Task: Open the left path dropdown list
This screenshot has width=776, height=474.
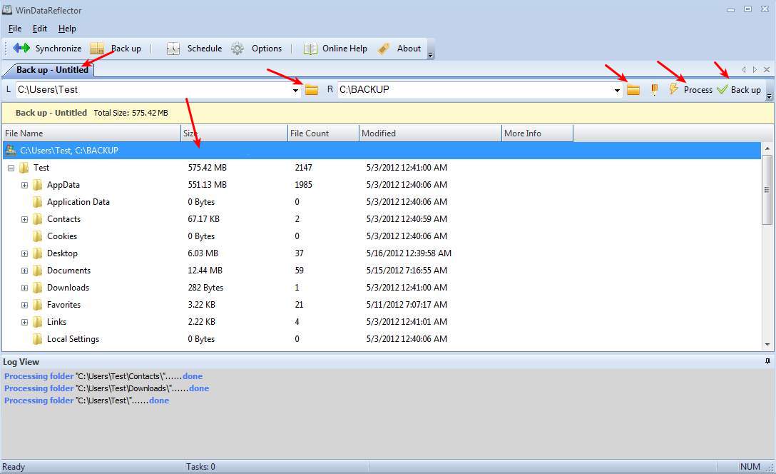Action: point(296,90)
